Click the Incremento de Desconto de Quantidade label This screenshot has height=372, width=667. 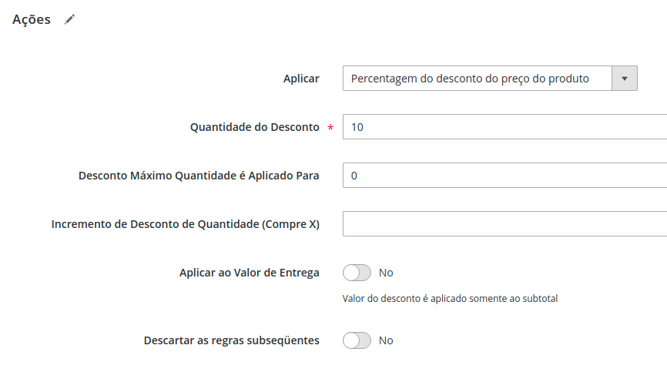tap(186, 224)
